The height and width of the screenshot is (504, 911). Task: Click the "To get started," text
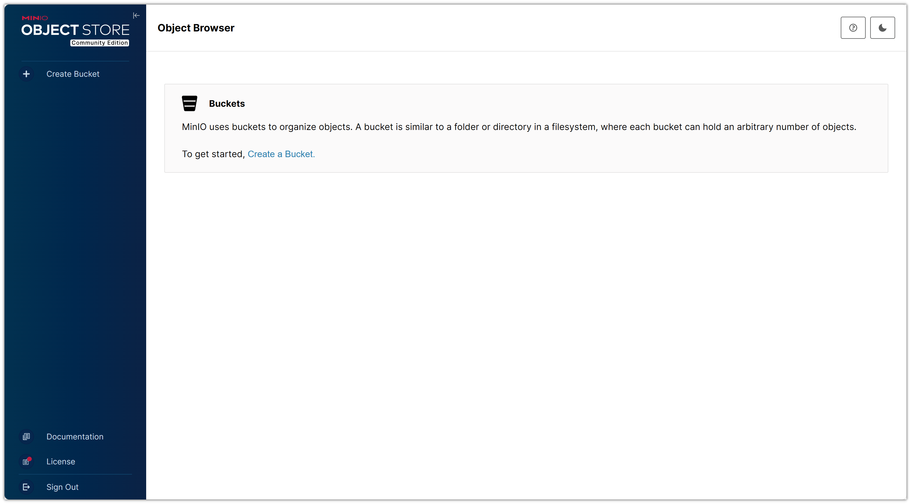(213, 154)
